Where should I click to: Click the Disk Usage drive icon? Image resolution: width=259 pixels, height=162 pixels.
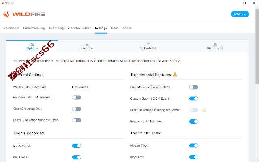[x=215, y=45]
